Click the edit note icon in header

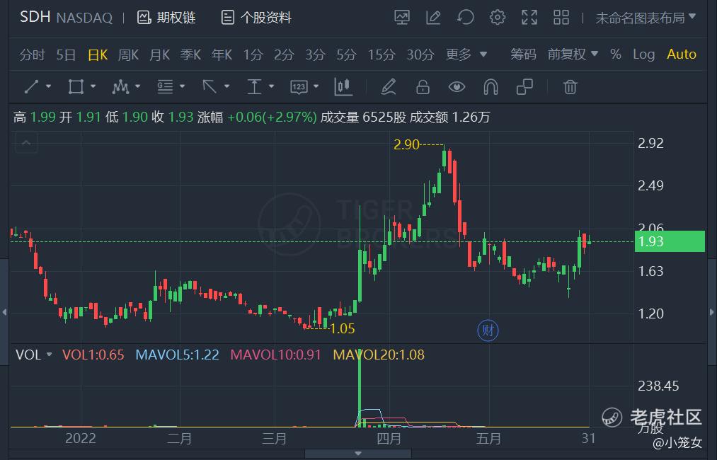tap(433, 18)
